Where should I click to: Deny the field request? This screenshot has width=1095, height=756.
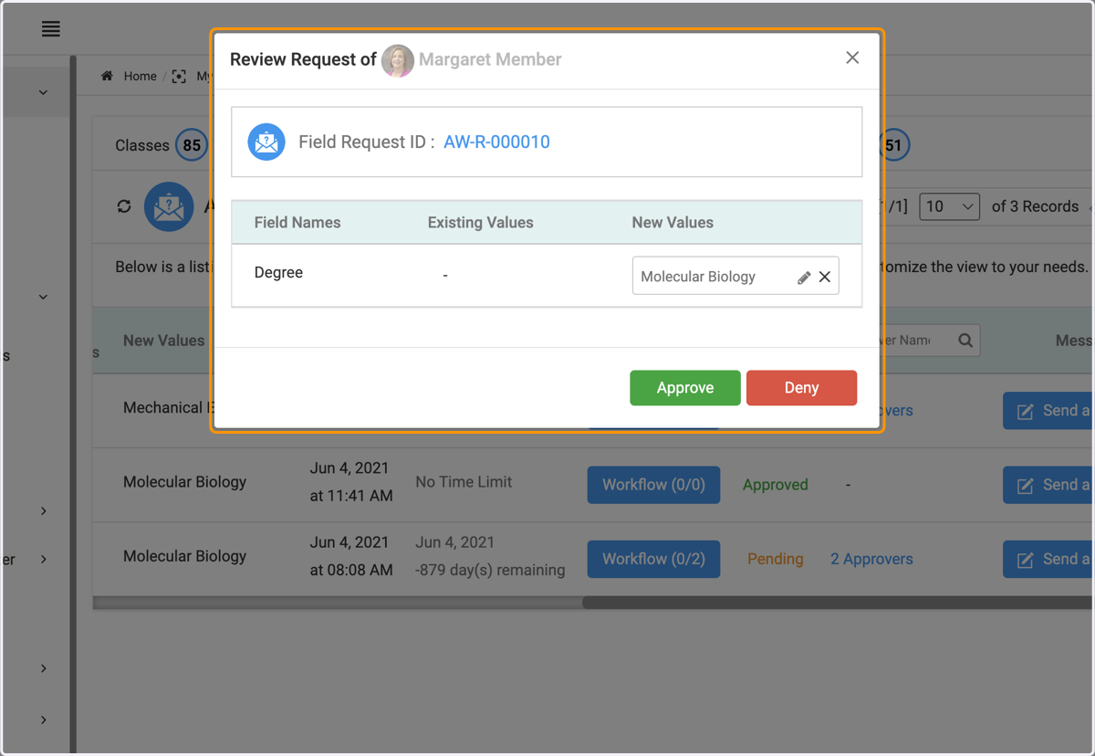tap(801, 388)
